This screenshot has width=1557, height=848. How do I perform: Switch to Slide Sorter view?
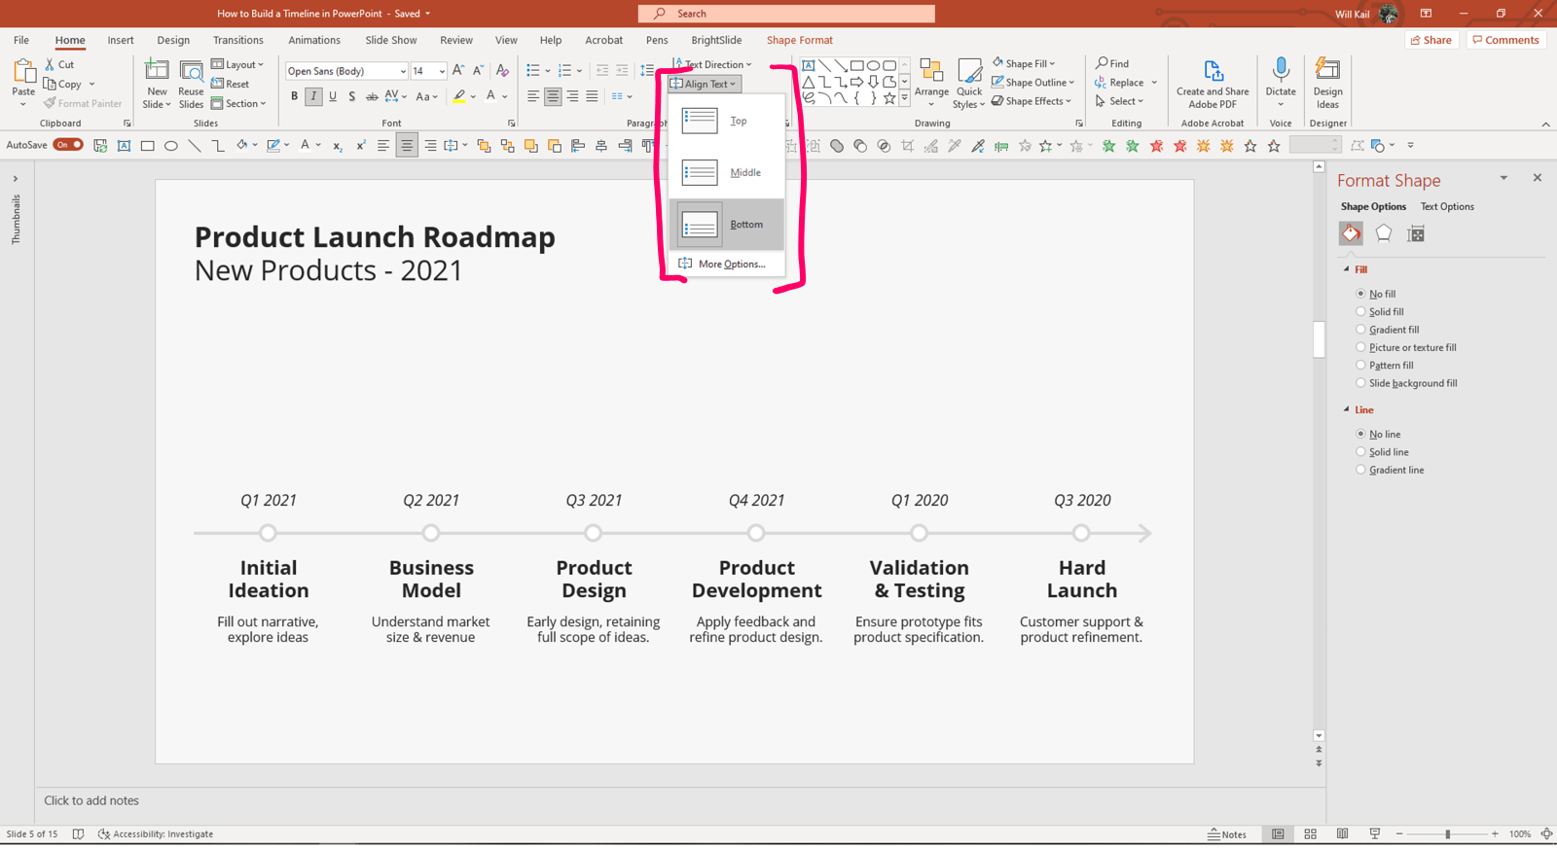1311,834
